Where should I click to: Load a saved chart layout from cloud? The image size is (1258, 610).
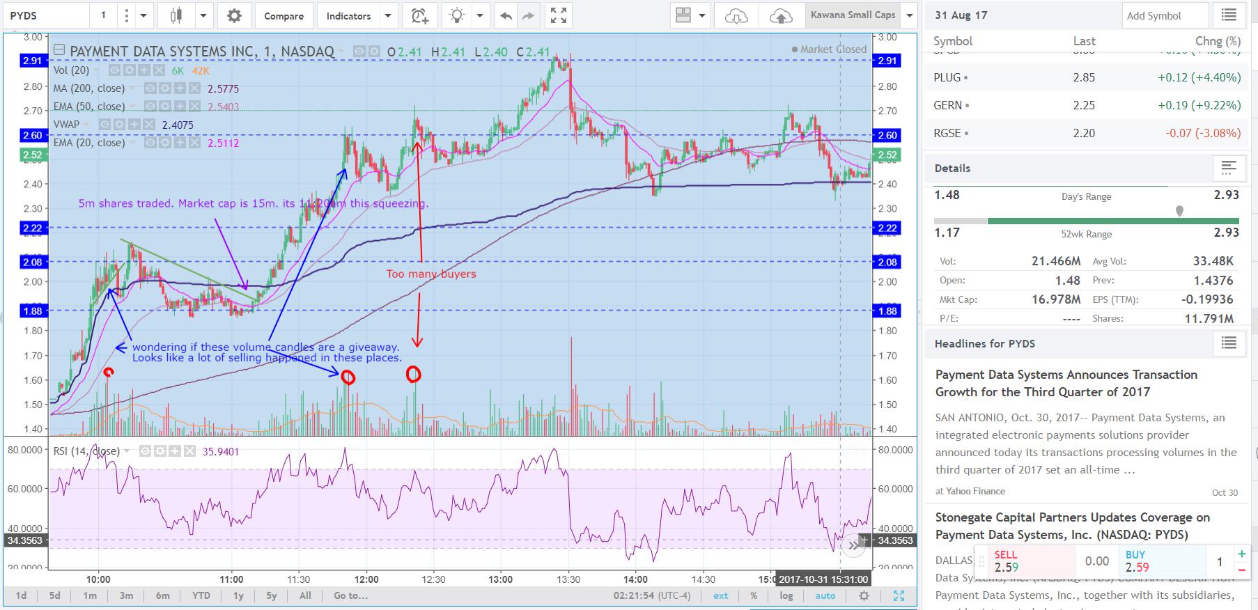click(736, 15)
